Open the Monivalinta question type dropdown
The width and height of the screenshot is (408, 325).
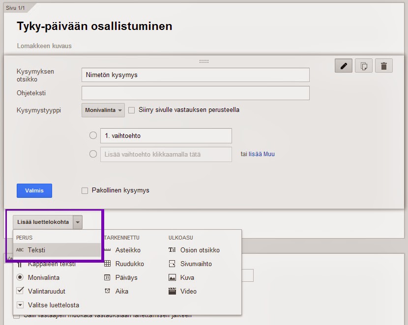tap(103, 110)
